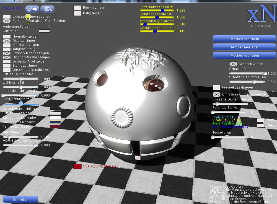This screenshot has width=277, height=204.
Task: Click the 'Schließen' button
Action: [x=20, y=199]
